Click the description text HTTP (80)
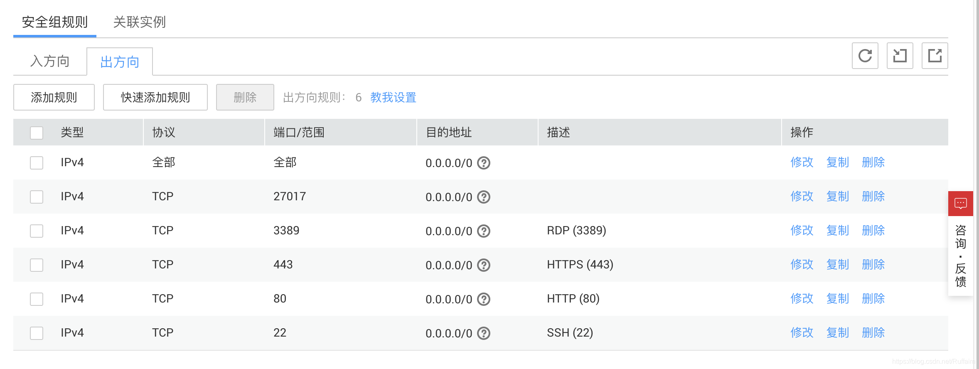 573,298
